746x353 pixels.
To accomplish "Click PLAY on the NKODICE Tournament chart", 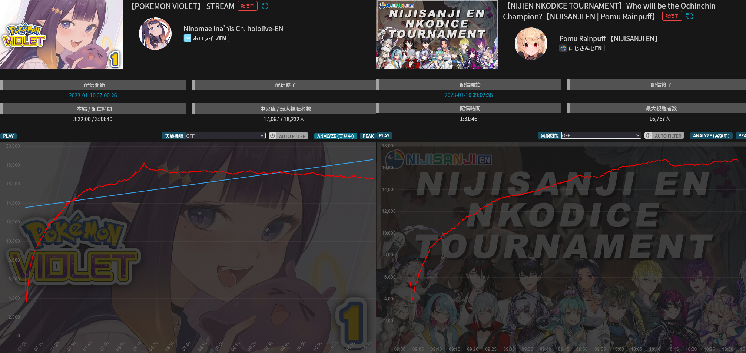I will coord(384,136).
